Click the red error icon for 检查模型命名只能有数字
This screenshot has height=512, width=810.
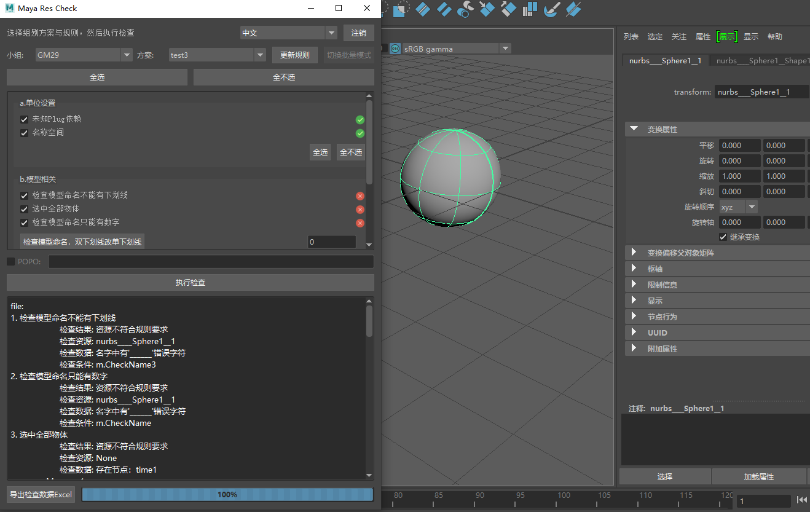point(360,223)
